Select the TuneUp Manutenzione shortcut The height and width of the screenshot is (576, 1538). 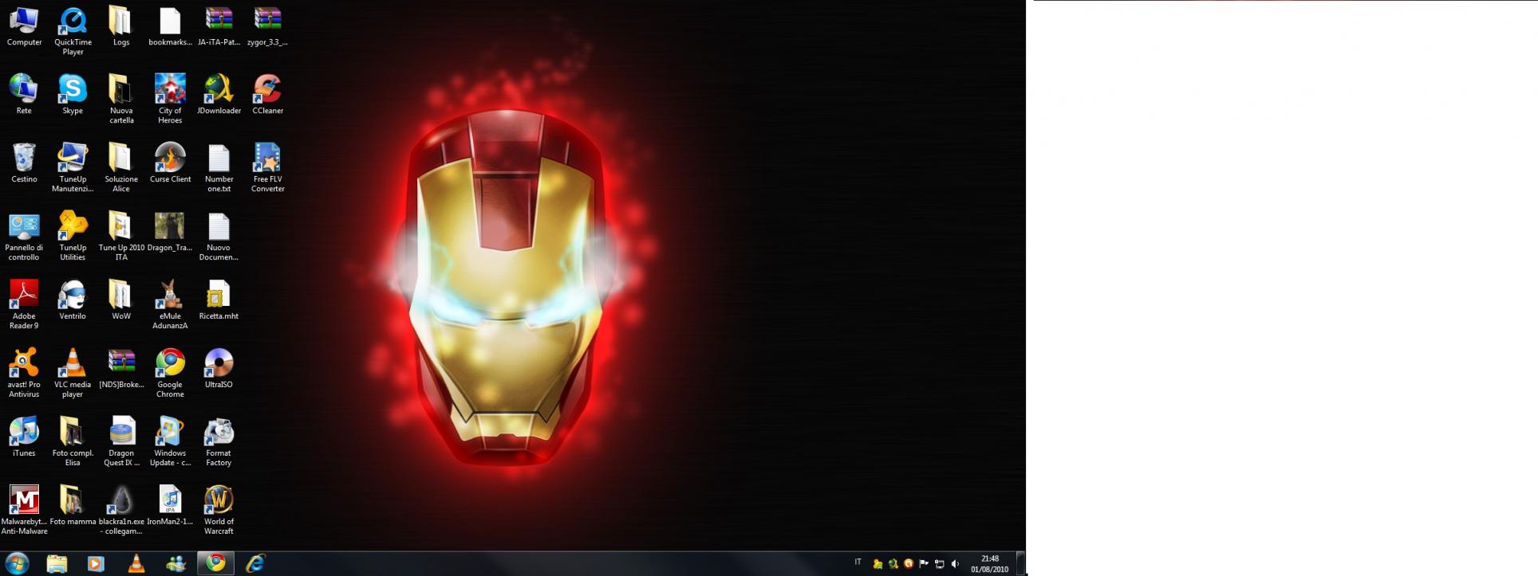73,169
